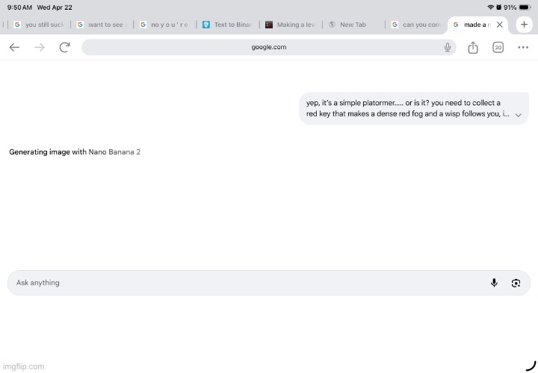The width and height of the screenshot is (538, 373).
Task: Tap the address bar microphone icon
Action: click(447, 47)
